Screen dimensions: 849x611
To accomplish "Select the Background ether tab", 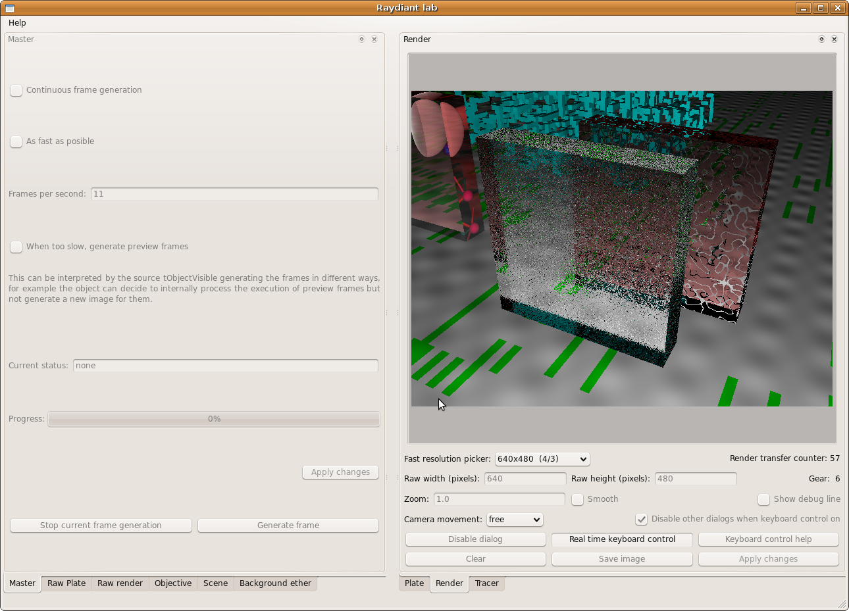I will 275,583.
